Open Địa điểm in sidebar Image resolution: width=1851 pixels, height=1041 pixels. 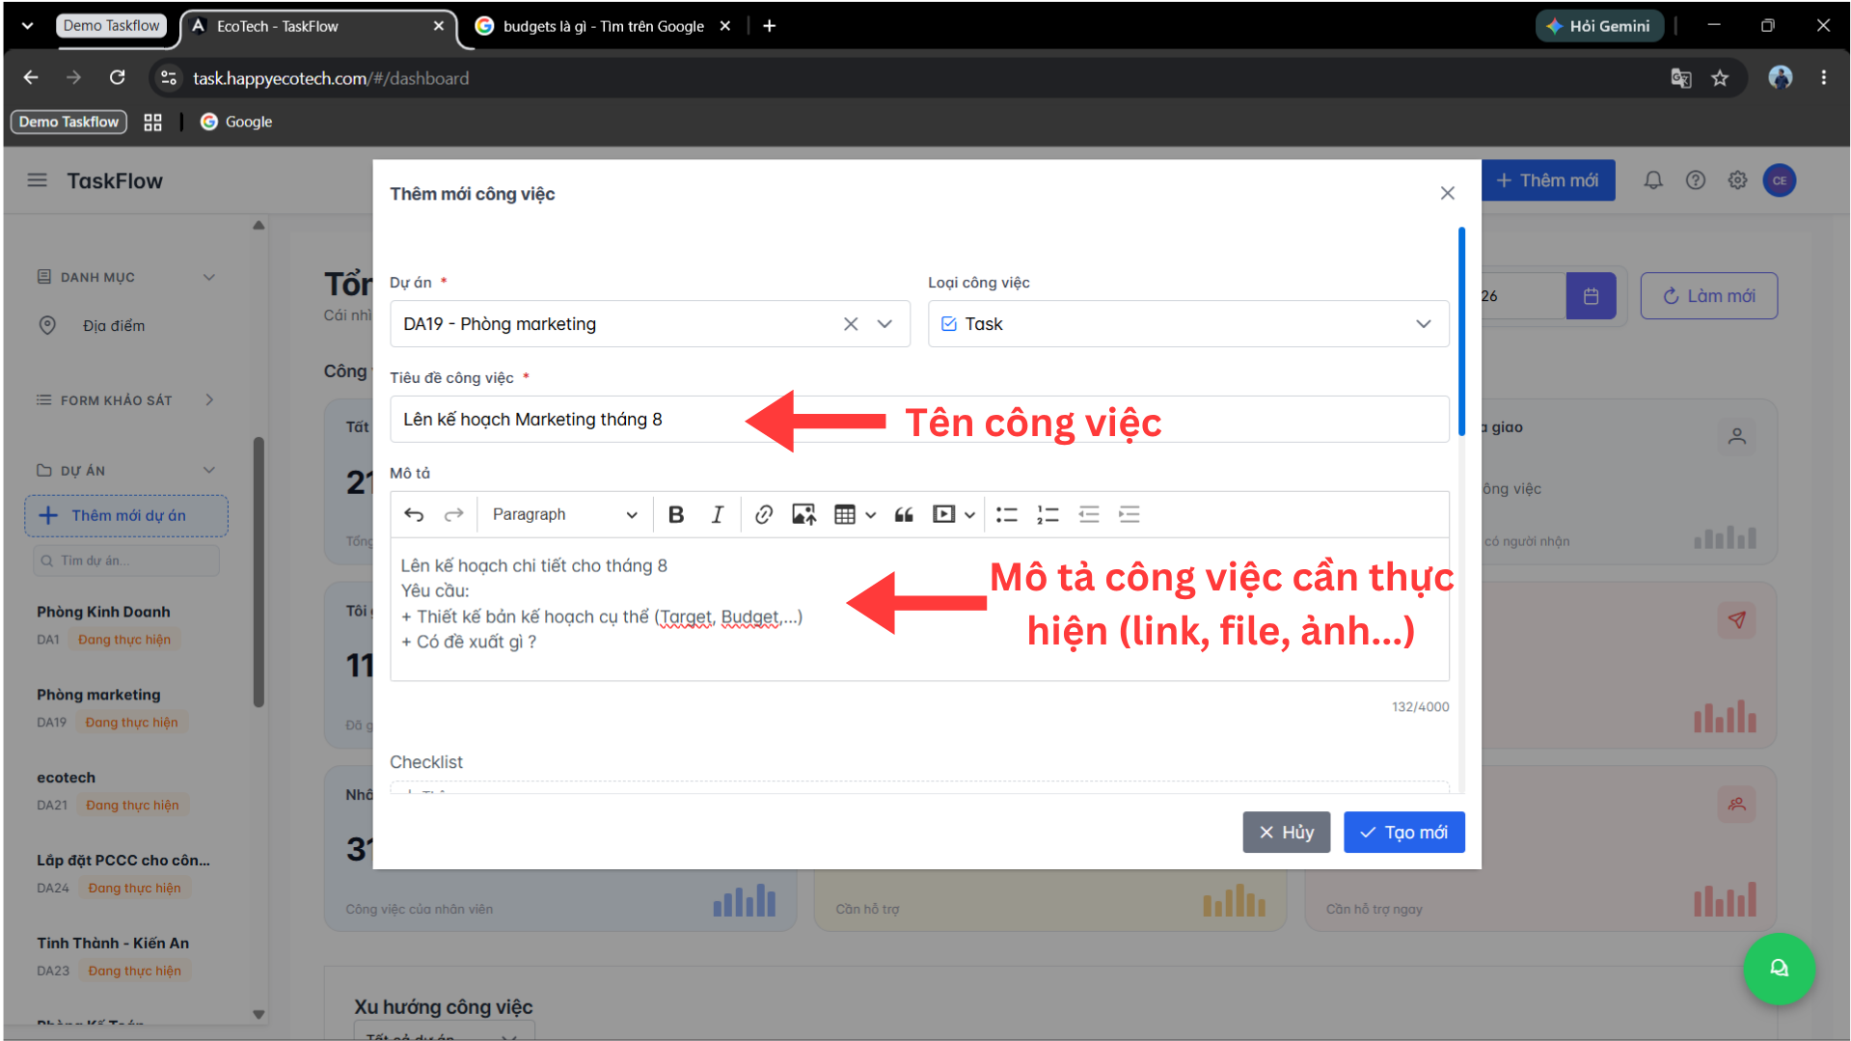[x=113, y=326]
